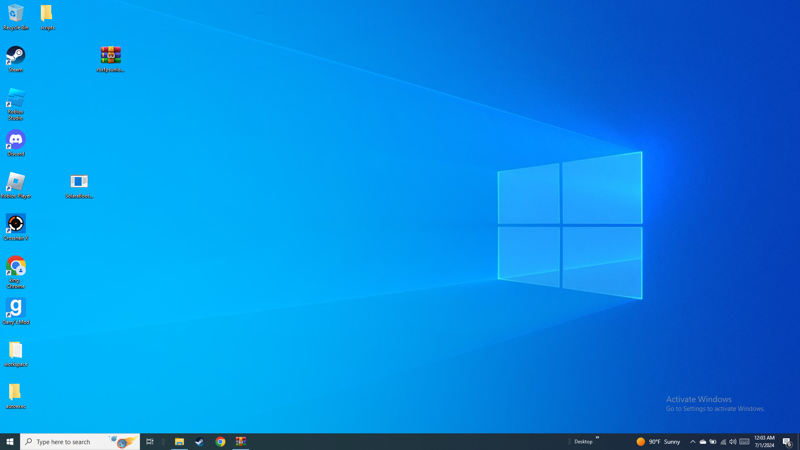Open the Windows Start menu
The image size is (800, 450).
click(10, 442)
